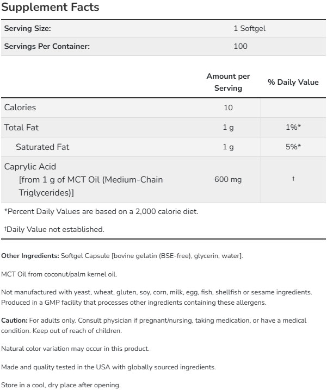This screenshot has width=327, height=390.
Task: Click the Amount per Serving column header
Action: pos(228,82)
